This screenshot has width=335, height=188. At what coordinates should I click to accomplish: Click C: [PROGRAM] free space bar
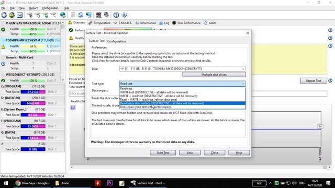click(33, 92)
